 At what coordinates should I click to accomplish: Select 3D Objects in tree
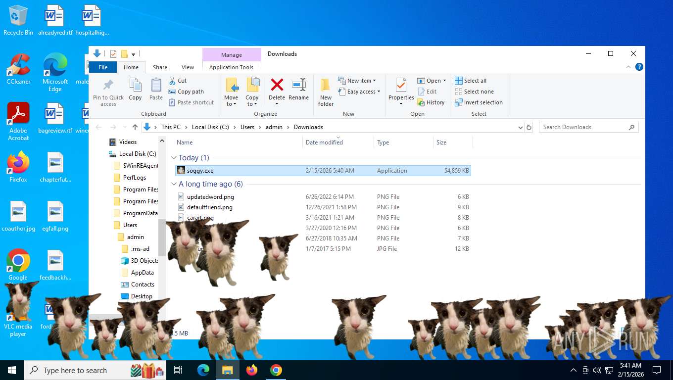(144, 261)
